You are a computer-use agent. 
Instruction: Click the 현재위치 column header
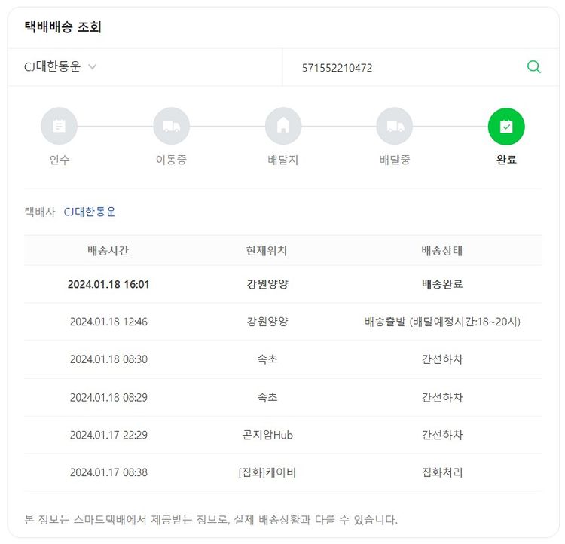(x=267, y=251)
